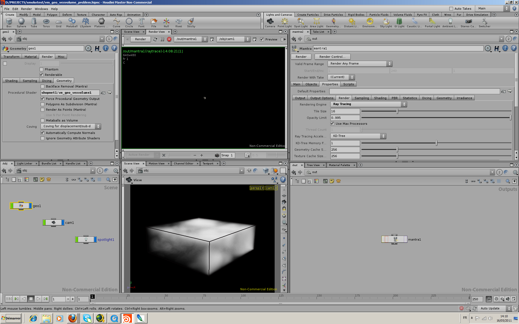Switch to the Motion View pane tab
This screenshot has width=519, height=324.
pyautogui.click(x=157, y=164)
